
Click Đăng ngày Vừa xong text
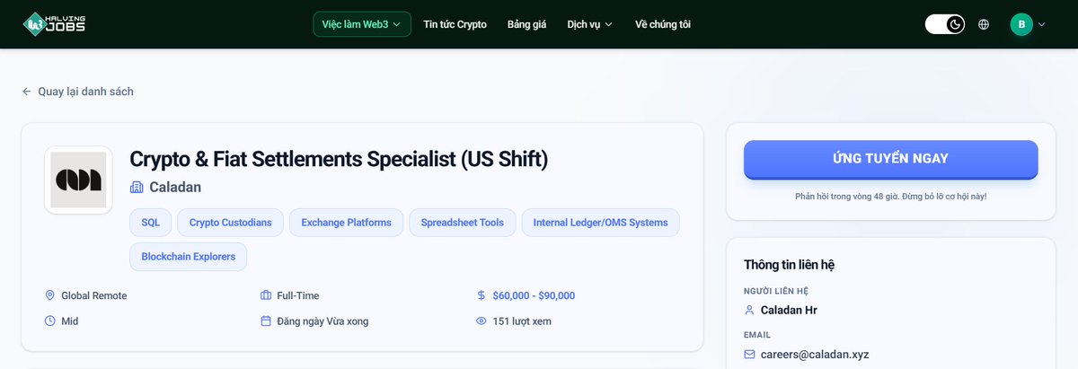tap(323, 321)
